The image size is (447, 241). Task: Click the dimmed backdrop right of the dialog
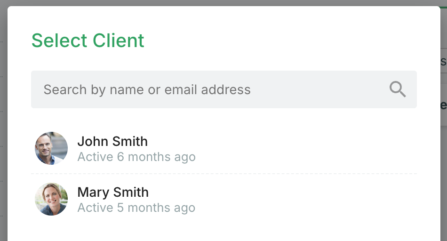pyautogui.click(x=443, y=141)
